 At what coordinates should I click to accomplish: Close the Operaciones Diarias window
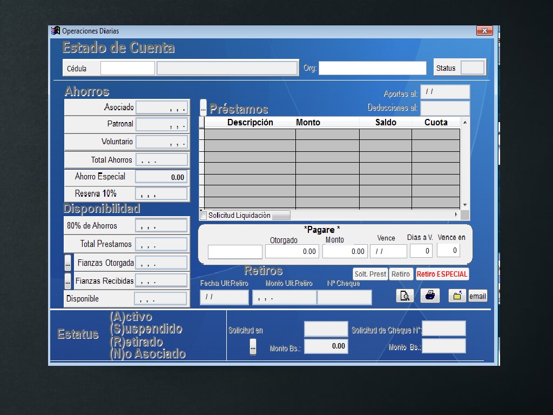pyautogui.click(x=484, y=31)
